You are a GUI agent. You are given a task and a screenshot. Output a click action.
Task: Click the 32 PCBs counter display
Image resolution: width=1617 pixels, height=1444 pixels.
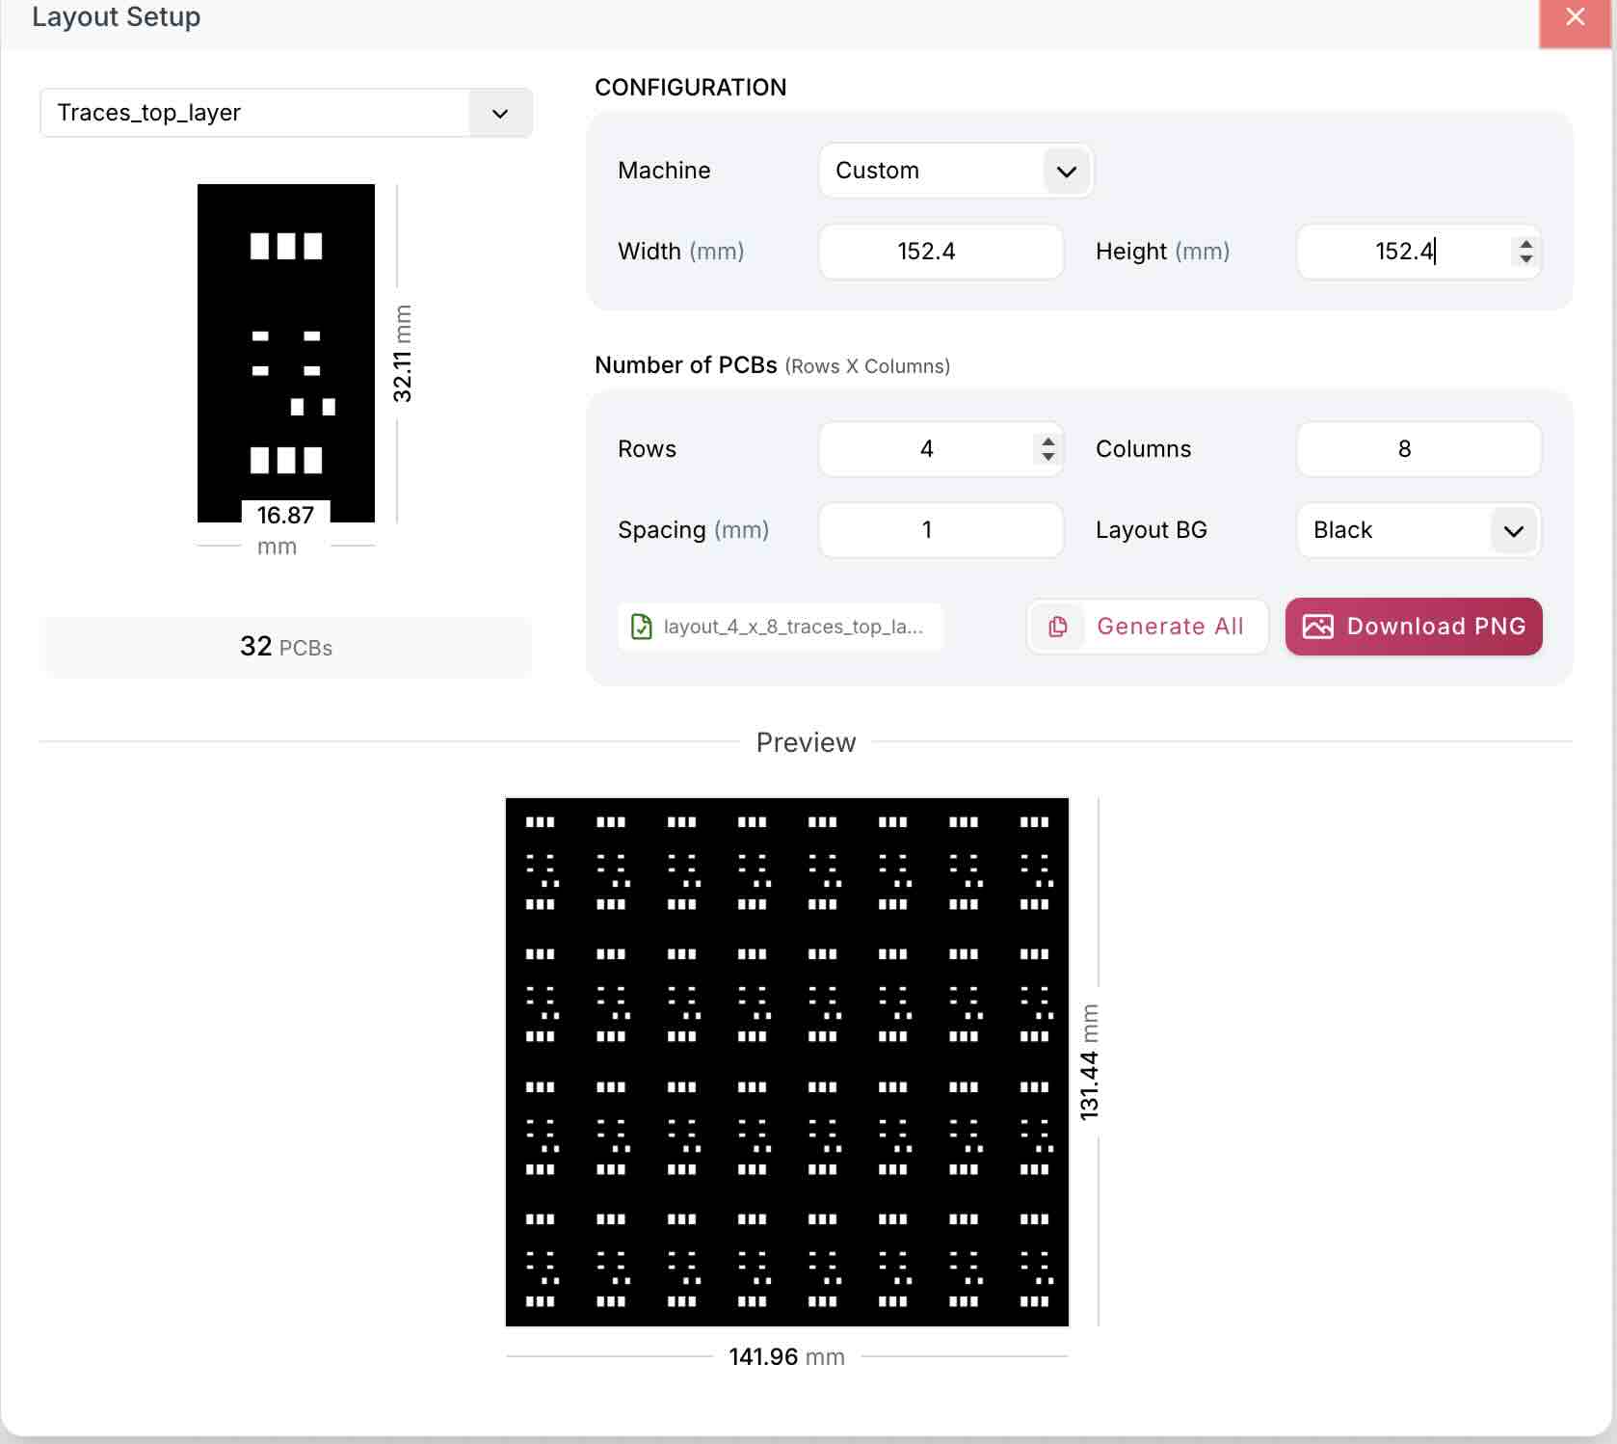tap(285, 647)
